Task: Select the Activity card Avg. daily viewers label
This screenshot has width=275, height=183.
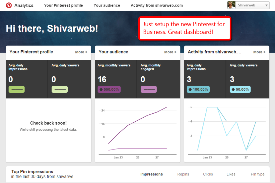Action: coord(244,65)
